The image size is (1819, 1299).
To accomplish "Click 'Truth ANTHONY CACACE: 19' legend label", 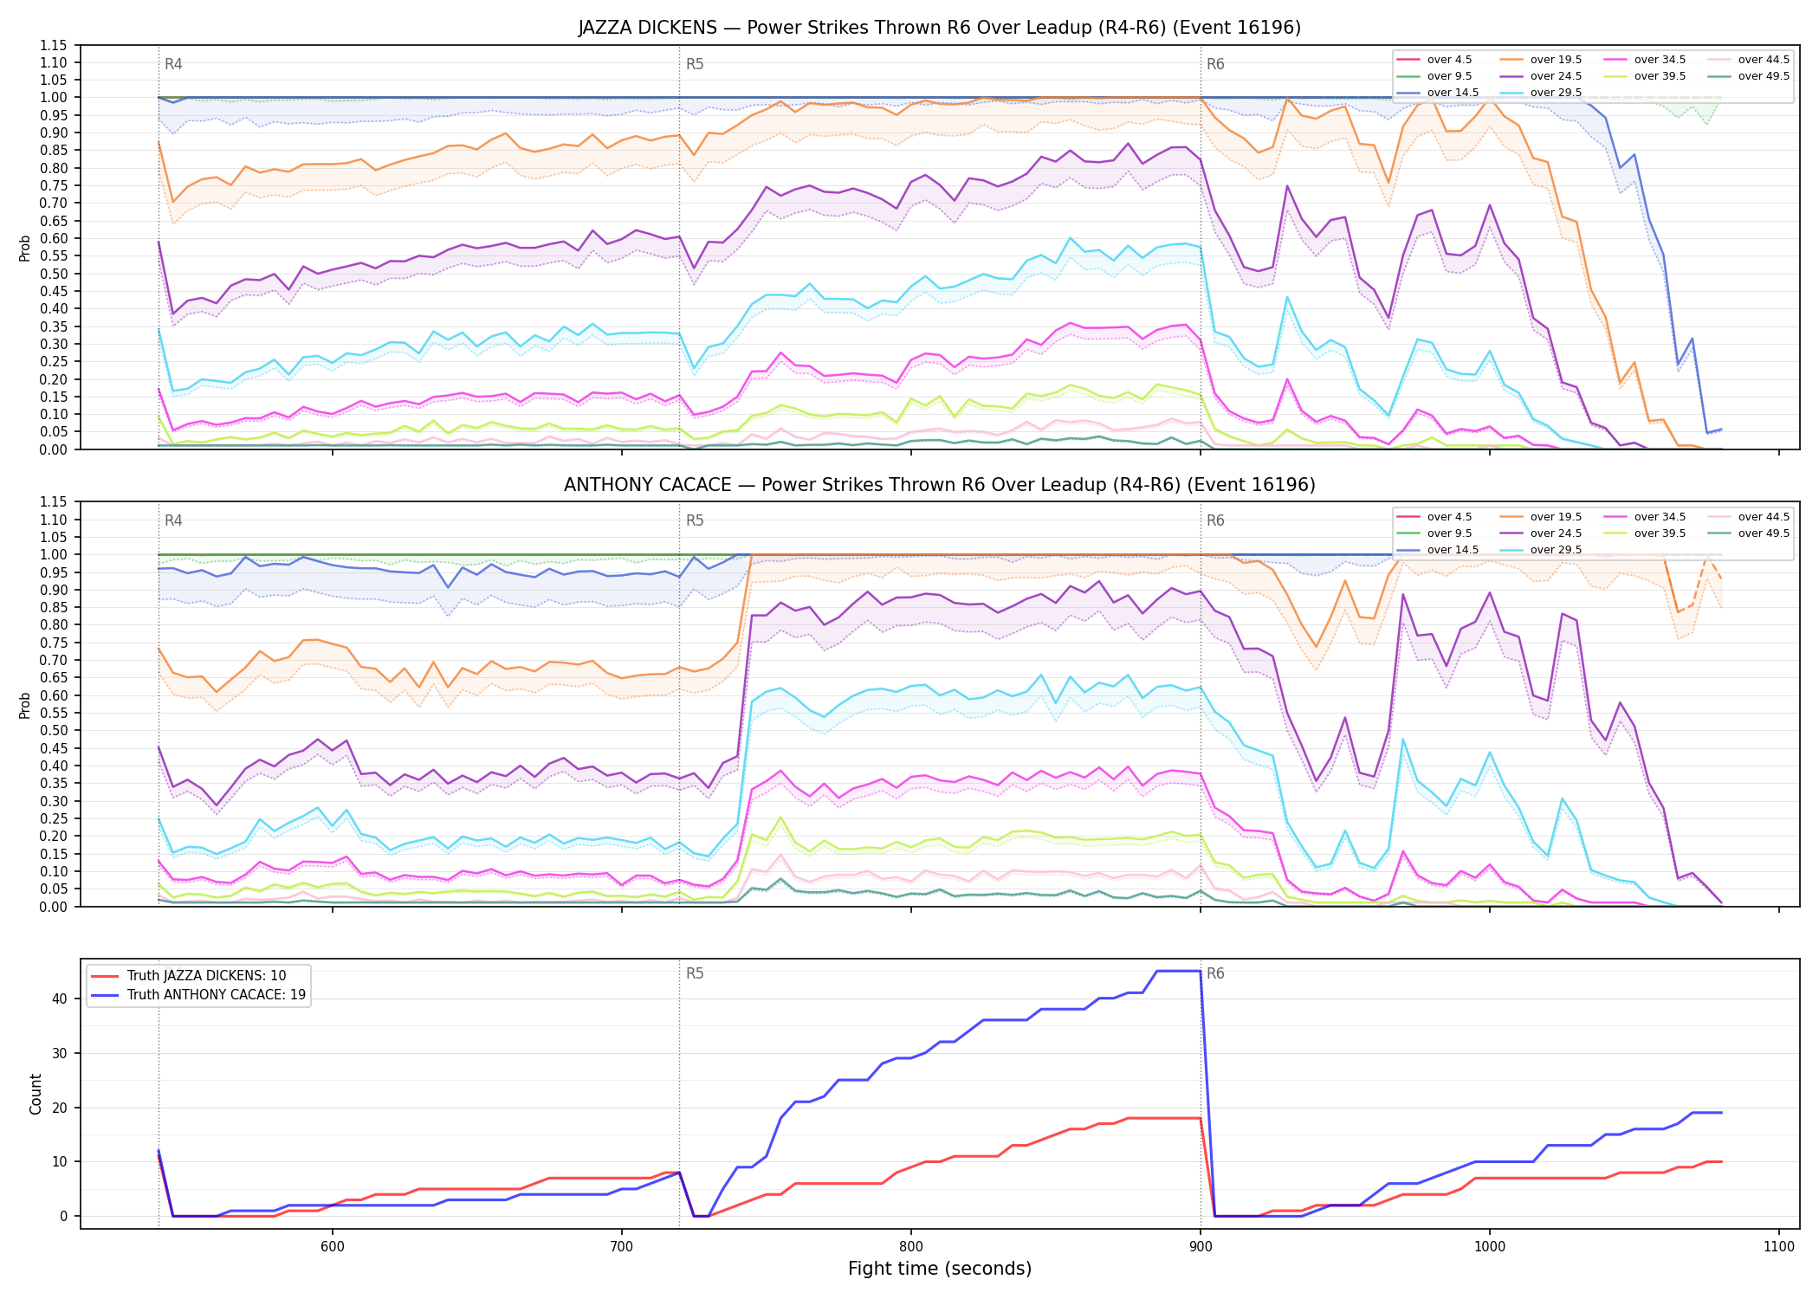I will click(217, 995).
